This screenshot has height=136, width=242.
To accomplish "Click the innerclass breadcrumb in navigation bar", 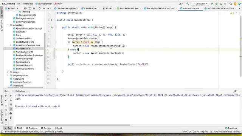I will (x=28, y=4).
